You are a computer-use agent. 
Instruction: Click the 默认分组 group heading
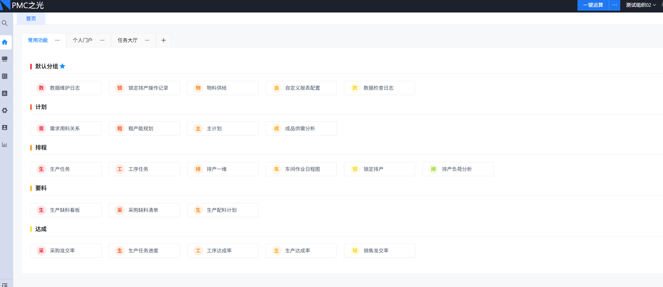[46, 66]
